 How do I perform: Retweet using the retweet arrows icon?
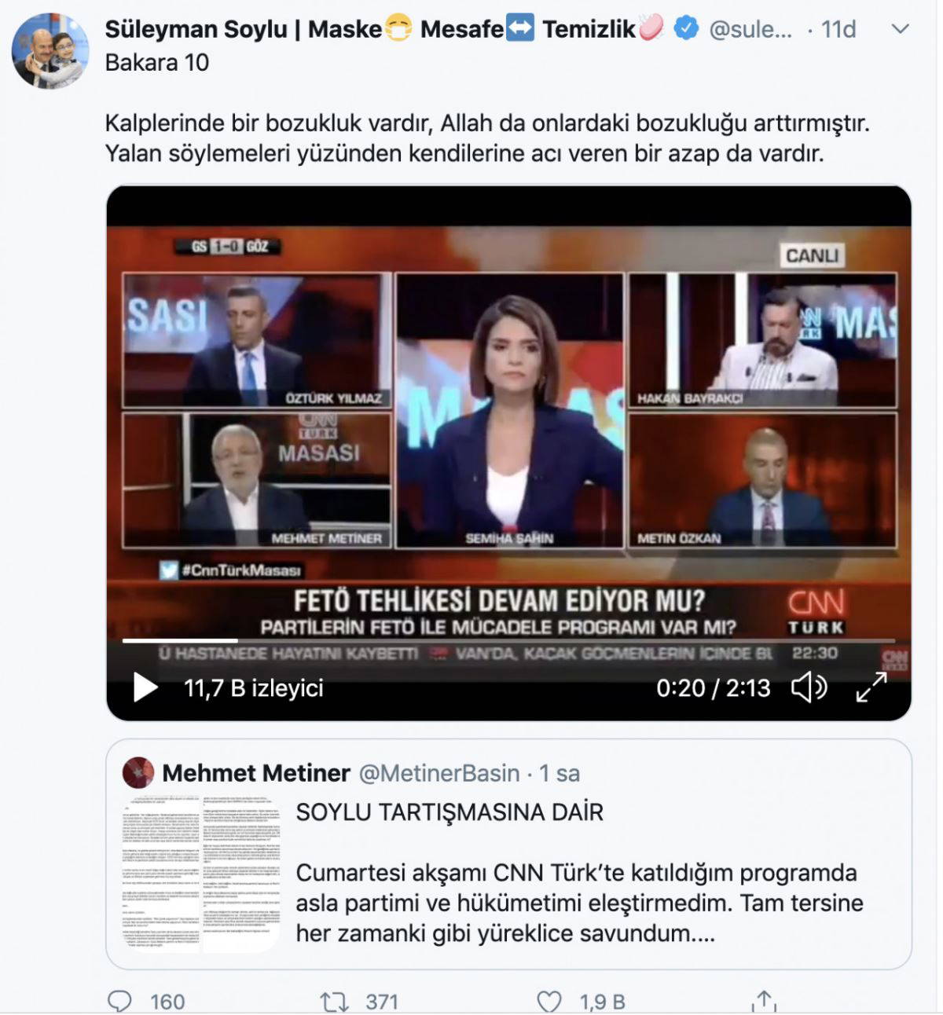pyautogui.click(x=334, y=1001)
